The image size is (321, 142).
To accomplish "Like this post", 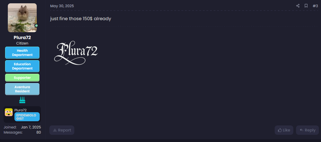I will [284, 130].
